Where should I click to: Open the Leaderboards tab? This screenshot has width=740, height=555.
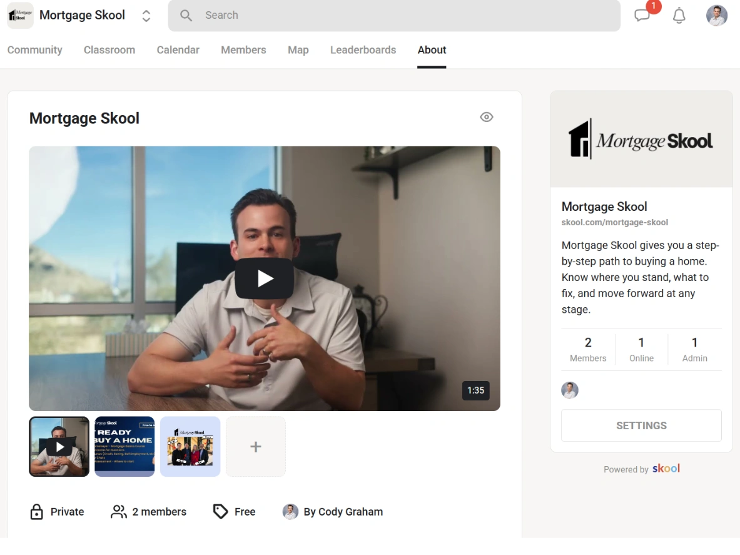click(363, 50)
